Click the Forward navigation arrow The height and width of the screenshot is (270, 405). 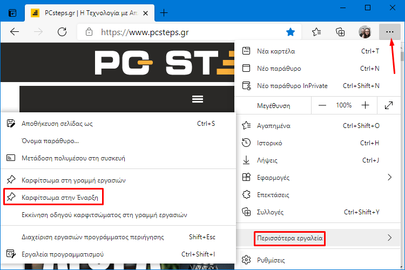coord(38,32)
